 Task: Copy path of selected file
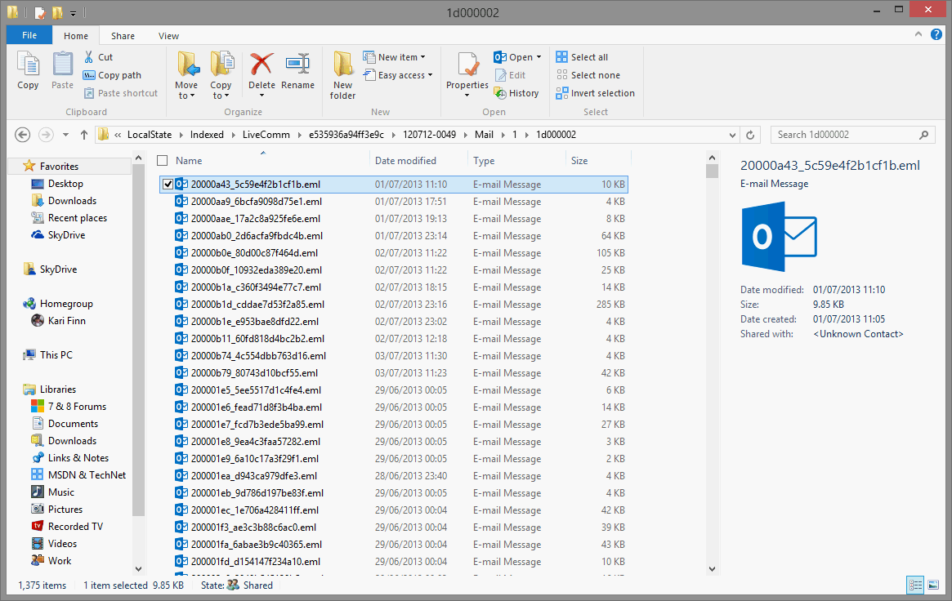(112, 75)
